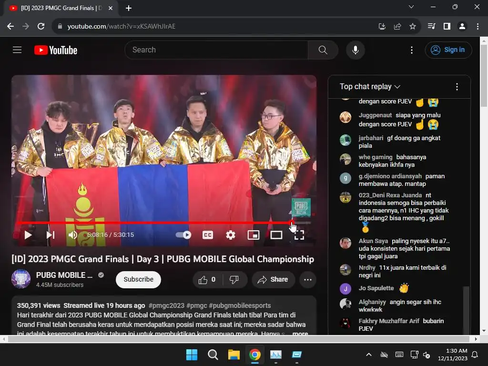Enter fullscreen mode
The height and width of the screenshot is (366, 488).
click(299, 235)
